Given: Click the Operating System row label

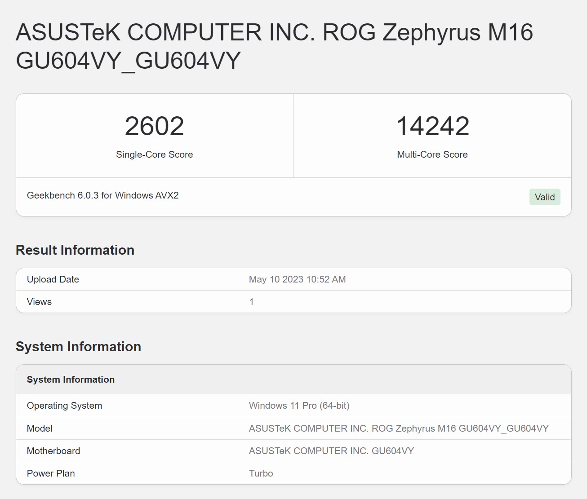Looking at the screenshot, I should click(64, 406).
